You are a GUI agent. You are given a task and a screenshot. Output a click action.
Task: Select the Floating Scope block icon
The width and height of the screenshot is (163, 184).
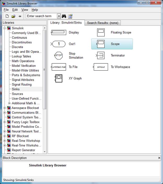(x=101, y=33)
